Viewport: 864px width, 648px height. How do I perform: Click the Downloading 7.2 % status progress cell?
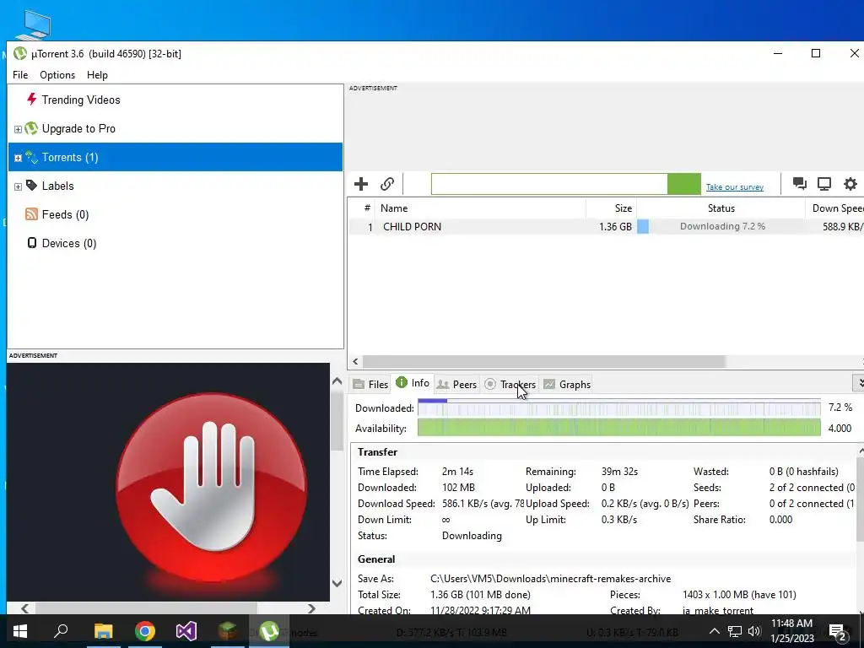pos(721,226)
